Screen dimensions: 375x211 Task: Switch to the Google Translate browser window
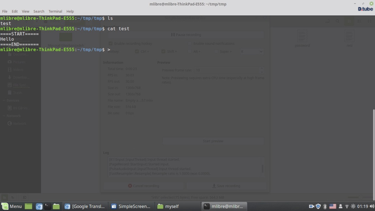[x=85, y=206]
